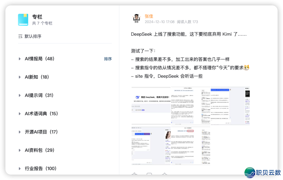
Task: Click the 排序 link beside AI情报局
Action: (108, 58)
